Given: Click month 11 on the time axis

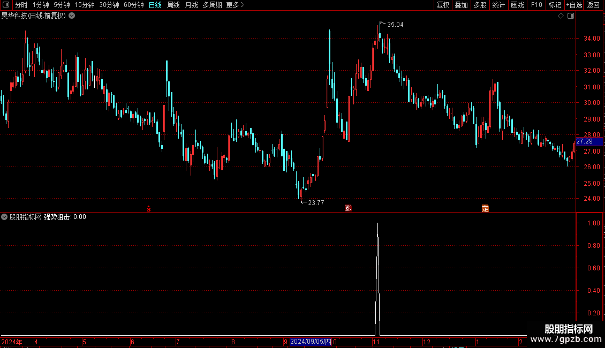Looking at the screenshot, I should (x=376, y=342).
